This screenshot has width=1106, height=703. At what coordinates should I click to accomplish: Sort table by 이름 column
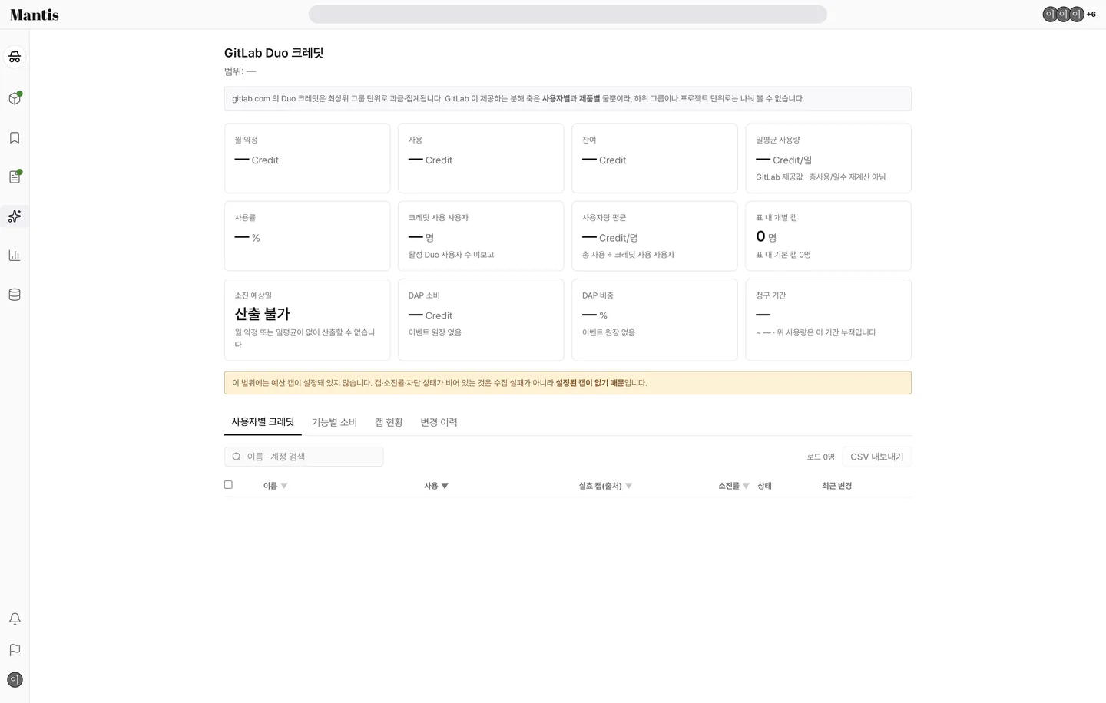(275, 486)
